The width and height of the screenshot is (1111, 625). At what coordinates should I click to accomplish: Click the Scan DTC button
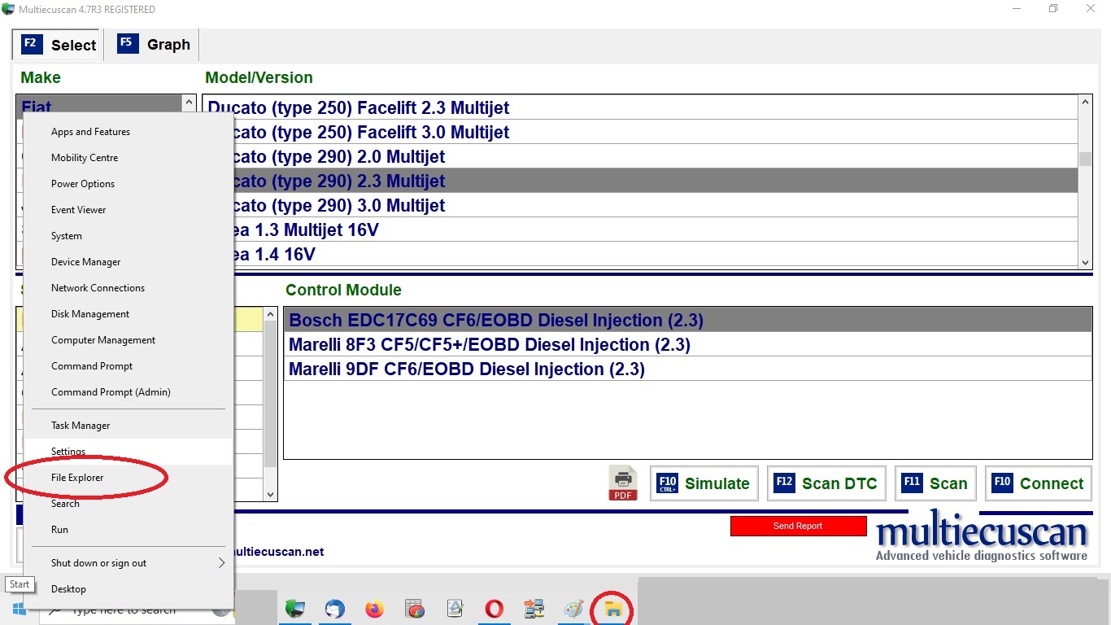point(826,483)
